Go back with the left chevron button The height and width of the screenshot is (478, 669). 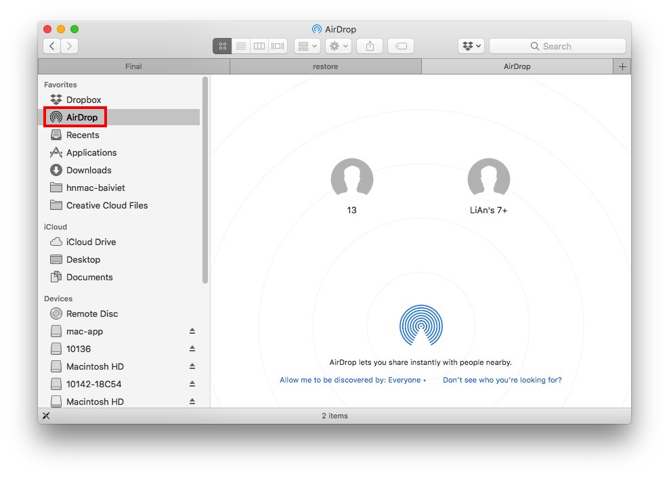tap(51, 46)
